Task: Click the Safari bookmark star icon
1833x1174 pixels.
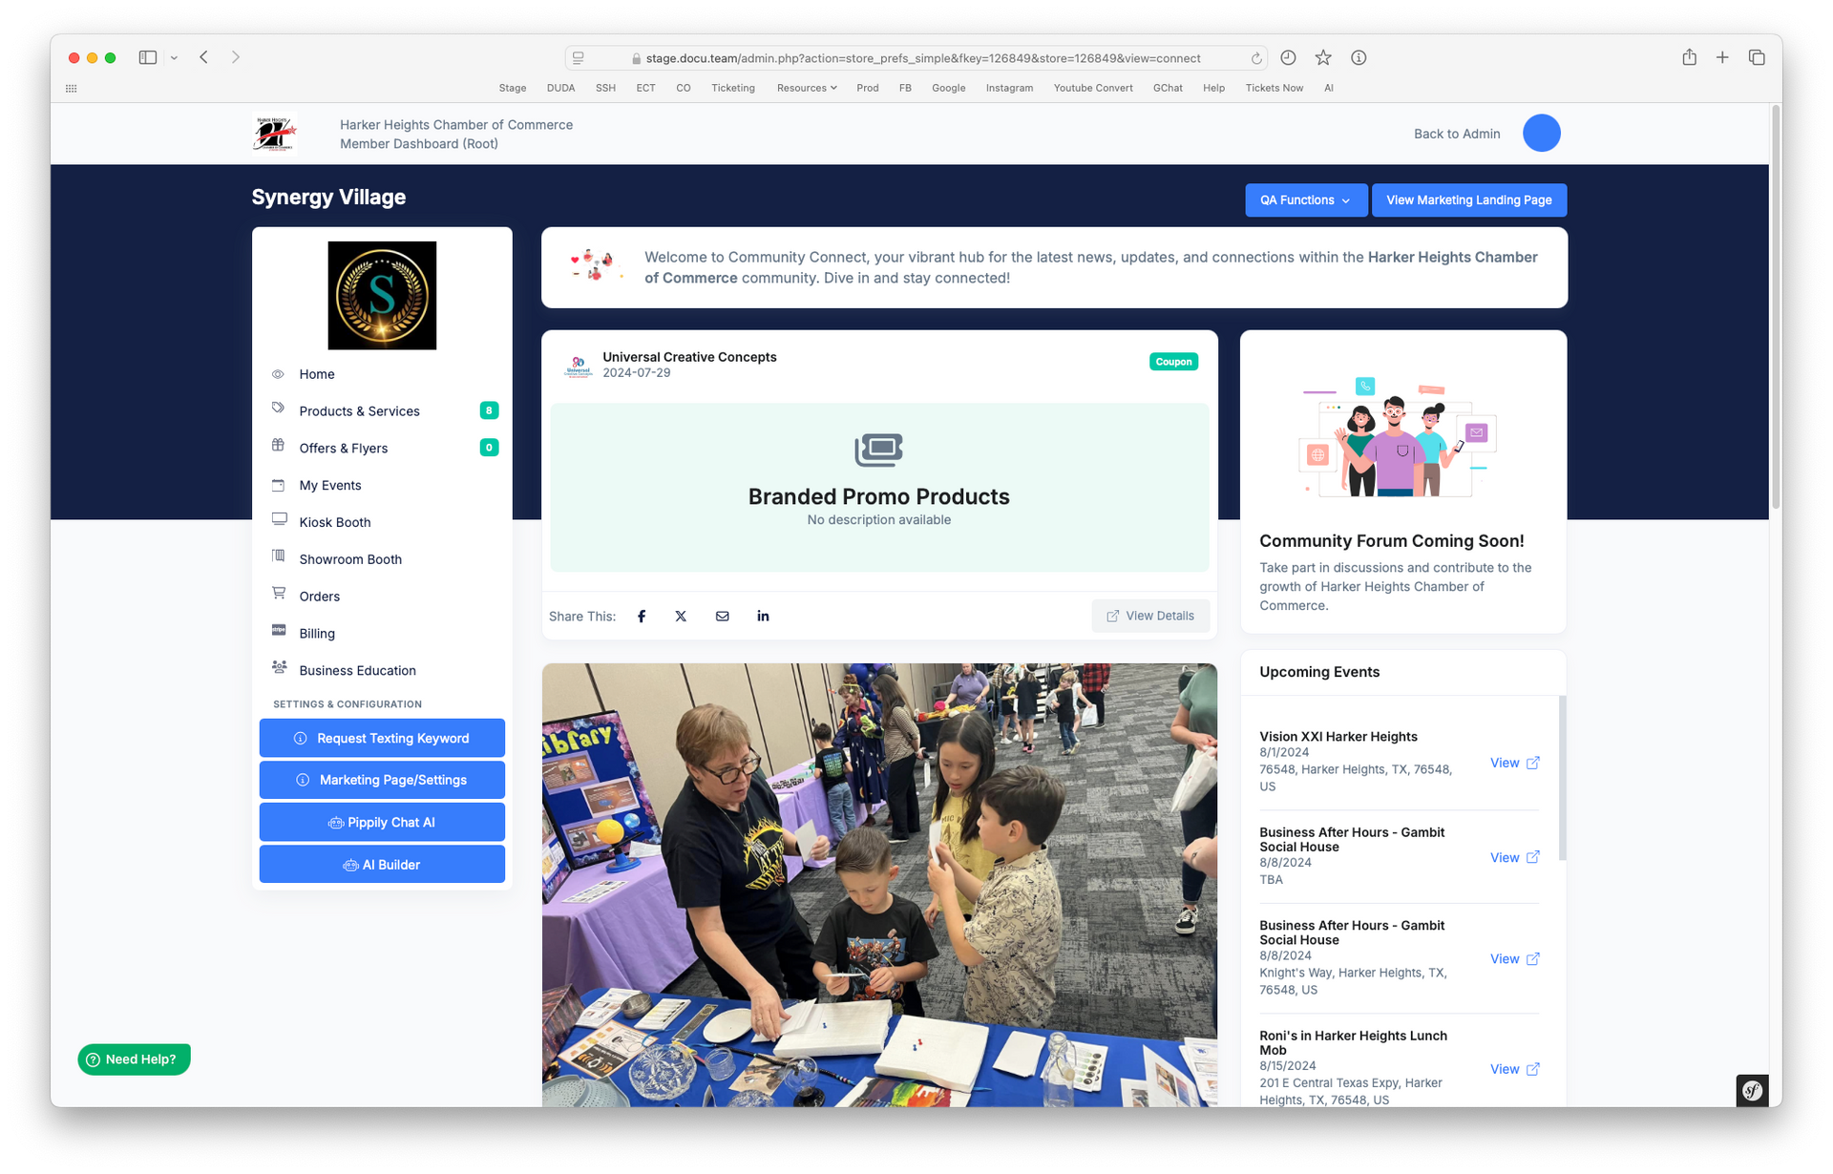Action: [x=1323, y=58]
